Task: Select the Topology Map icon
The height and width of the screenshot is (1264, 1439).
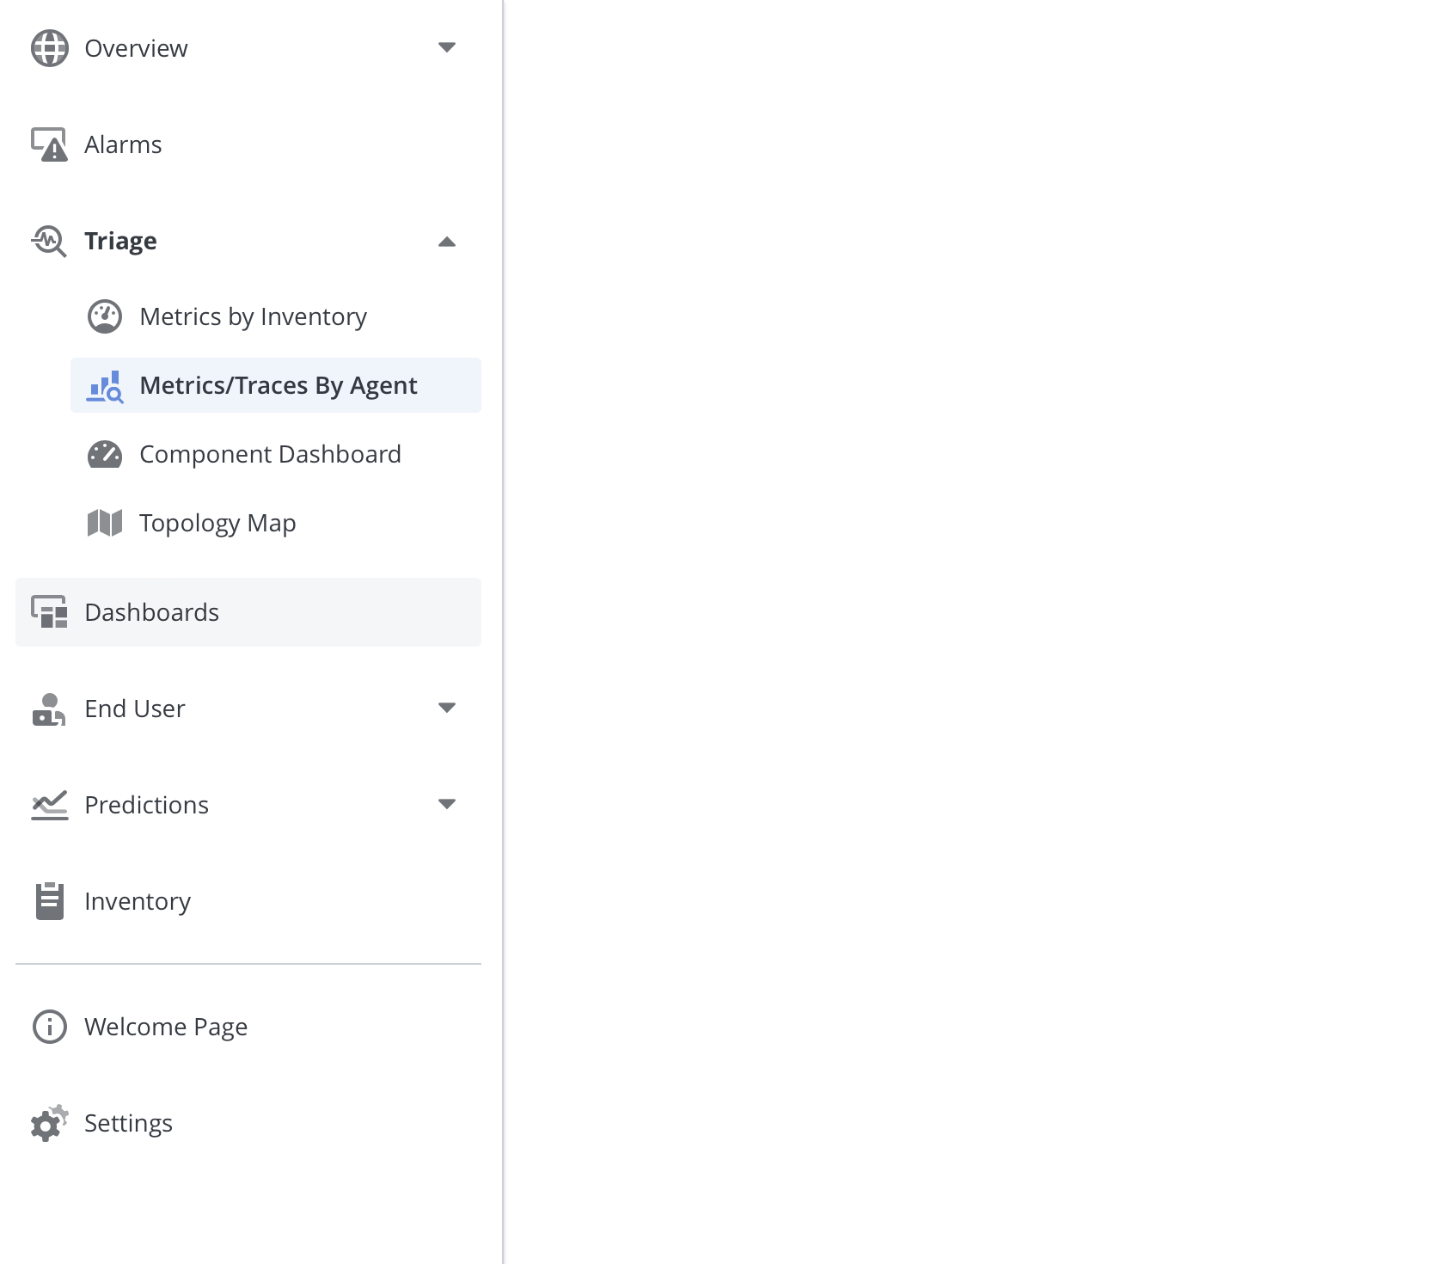Action: [x=105, y=522]
